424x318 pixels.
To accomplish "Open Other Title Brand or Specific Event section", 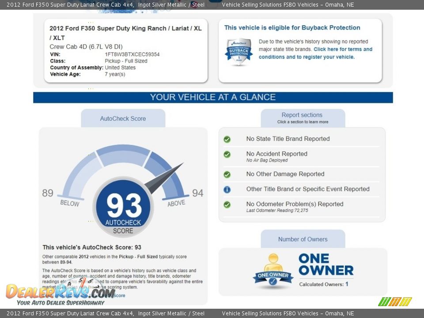I will 308,189.
